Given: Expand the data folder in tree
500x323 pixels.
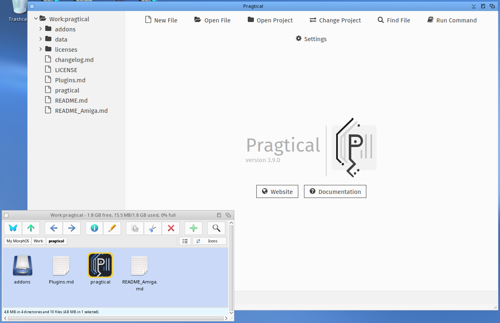Looking at the screenshot, I should tap(41, 39).
